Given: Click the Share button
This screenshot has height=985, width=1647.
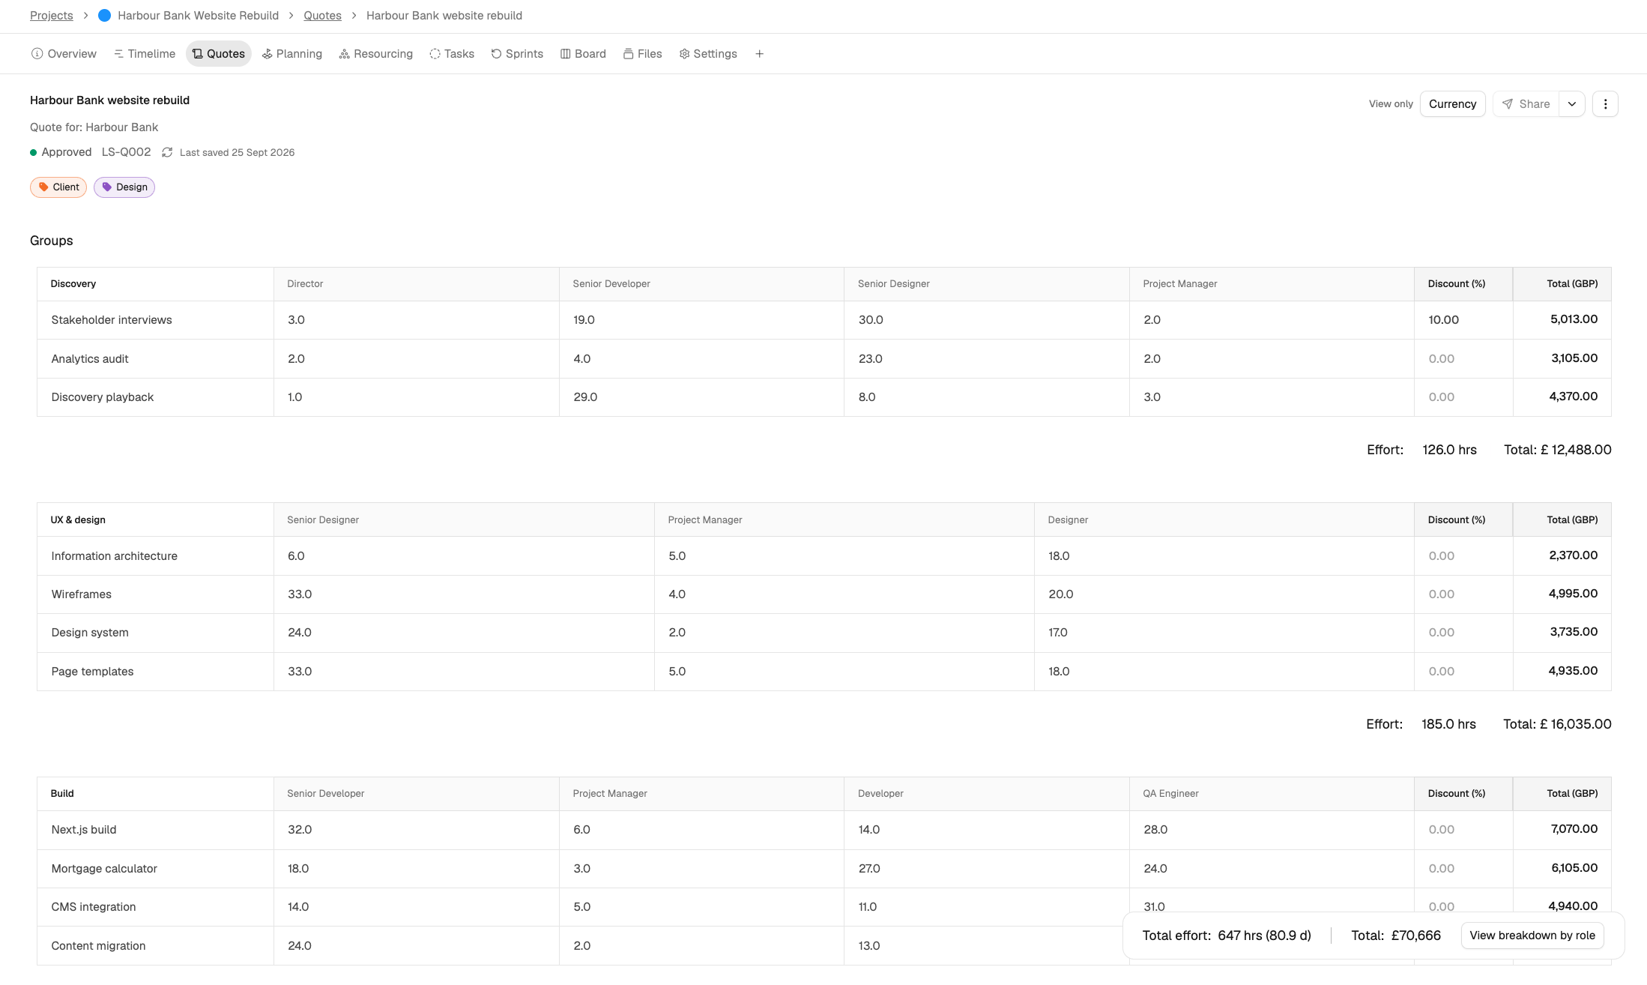Looking at the screenshot, I should [x=1526, y=104].
